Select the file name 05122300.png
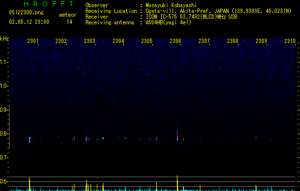The height and width of the screenshot is (191, 300). 26,13
